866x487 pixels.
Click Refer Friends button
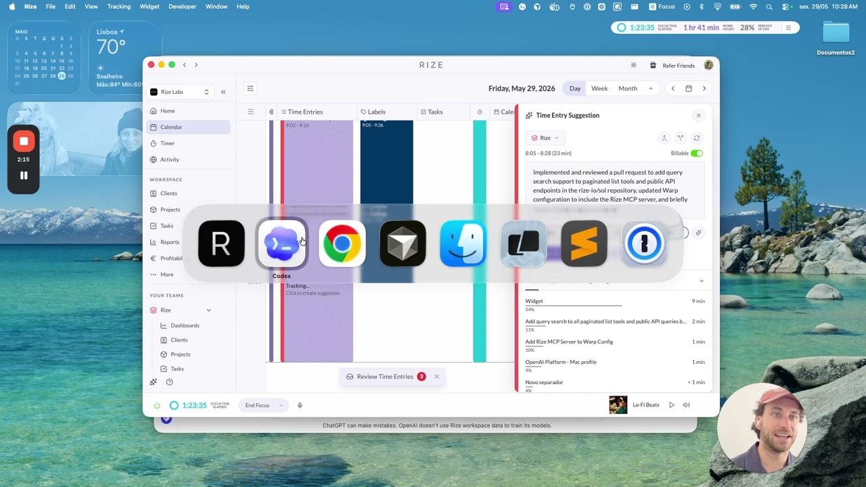673,66
